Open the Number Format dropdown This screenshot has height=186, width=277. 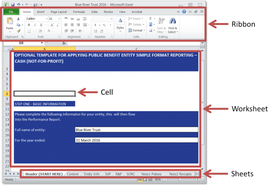coord(112,19)
